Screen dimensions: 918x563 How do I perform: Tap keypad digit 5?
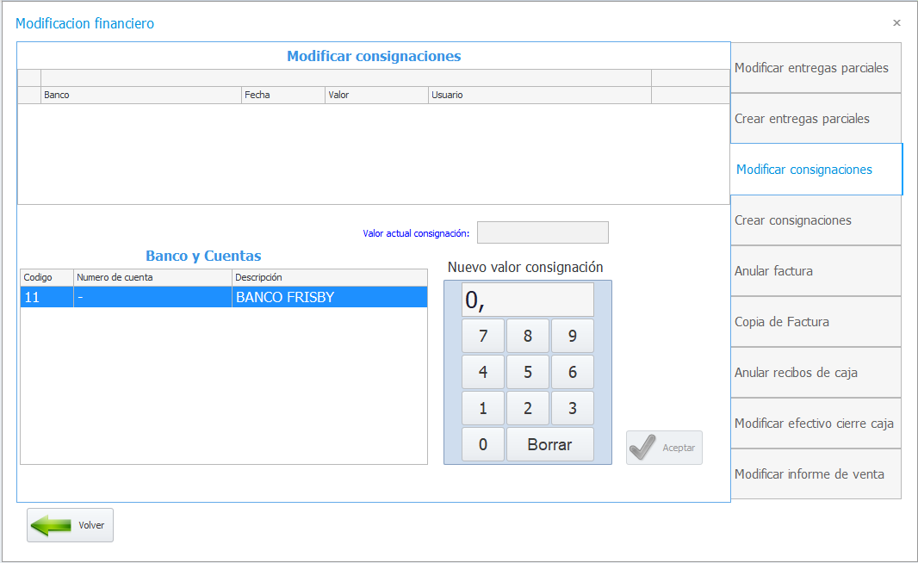click(x=528, y=372)
